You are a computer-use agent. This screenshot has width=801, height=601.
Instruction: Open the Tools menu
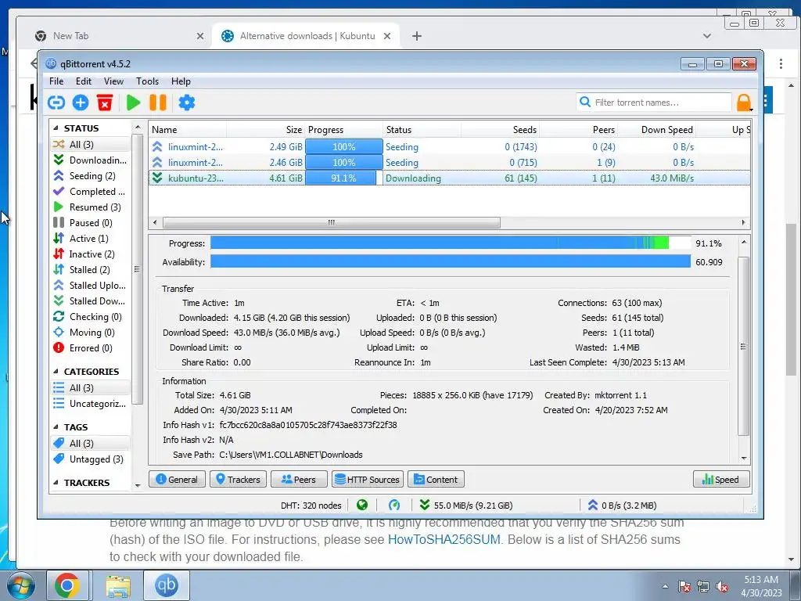(147, 81)
